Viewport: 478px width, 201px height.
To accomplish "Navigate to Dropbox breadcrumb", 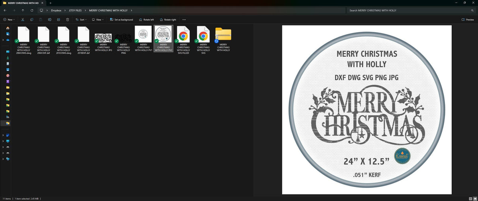I will pyautogui.click(x=56, y=10).
